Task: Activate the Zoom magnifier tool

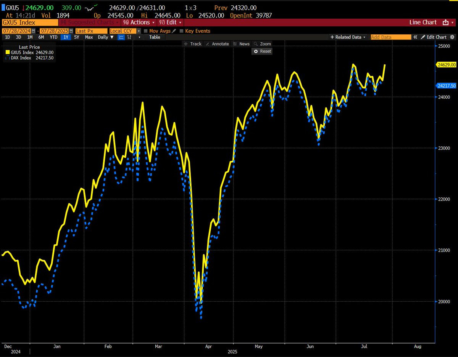Action: [x=262, y=44]
